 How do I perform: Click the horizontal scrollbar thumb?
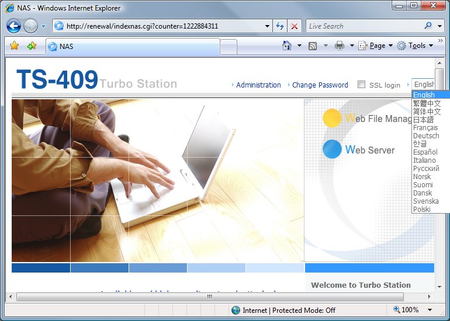coord(209,296)
